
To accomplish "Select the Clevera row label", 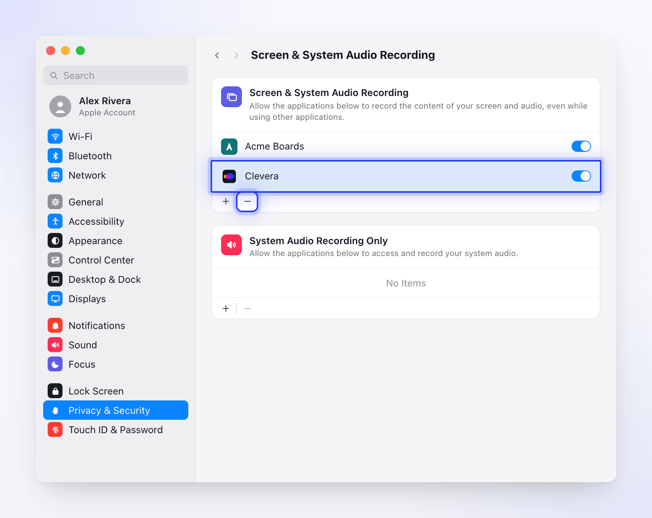I will click(x=262, y=176).
